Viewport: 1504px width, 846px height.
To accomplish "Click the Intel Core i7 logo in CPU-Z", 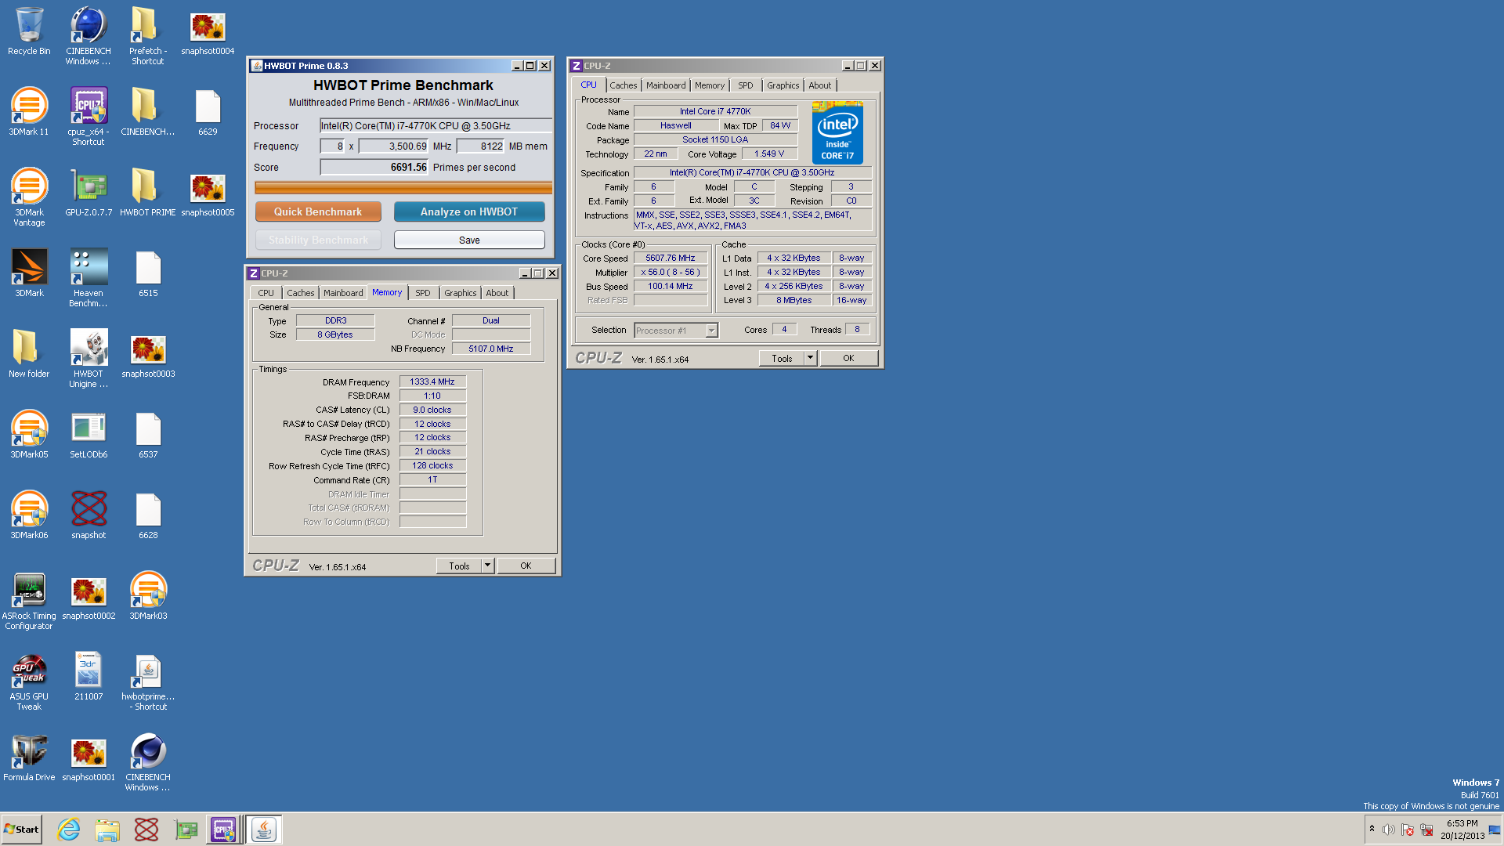I will tap(837, 133).
